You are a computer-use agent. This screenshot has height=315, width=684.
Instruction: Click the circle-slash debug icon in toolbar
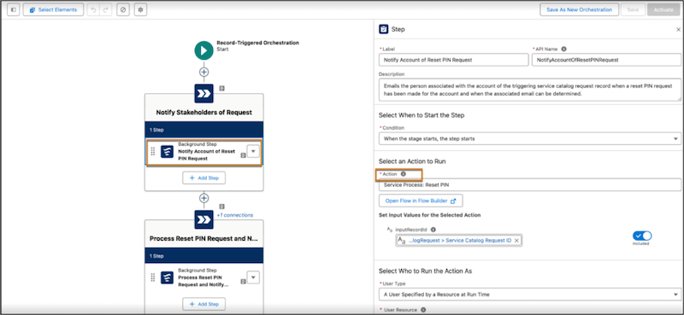click(123, 9)
